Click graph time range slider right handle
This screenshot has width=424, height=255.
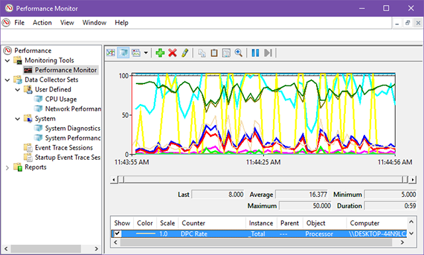[x=405, y=179]
